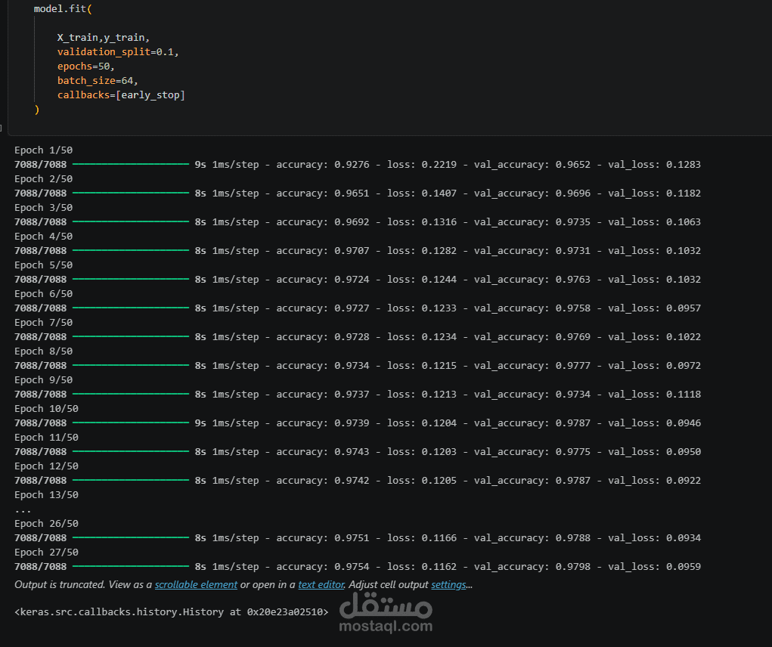Click loss: 0.1215 in epoch 8 row
This screenshot has width=772, height=647.
422,366
